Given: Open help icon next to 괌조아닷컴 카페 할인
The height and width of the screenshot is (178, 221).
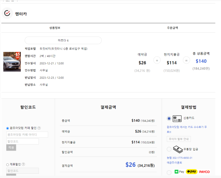Looking at the screenshot, I should [x=39, y=128].
